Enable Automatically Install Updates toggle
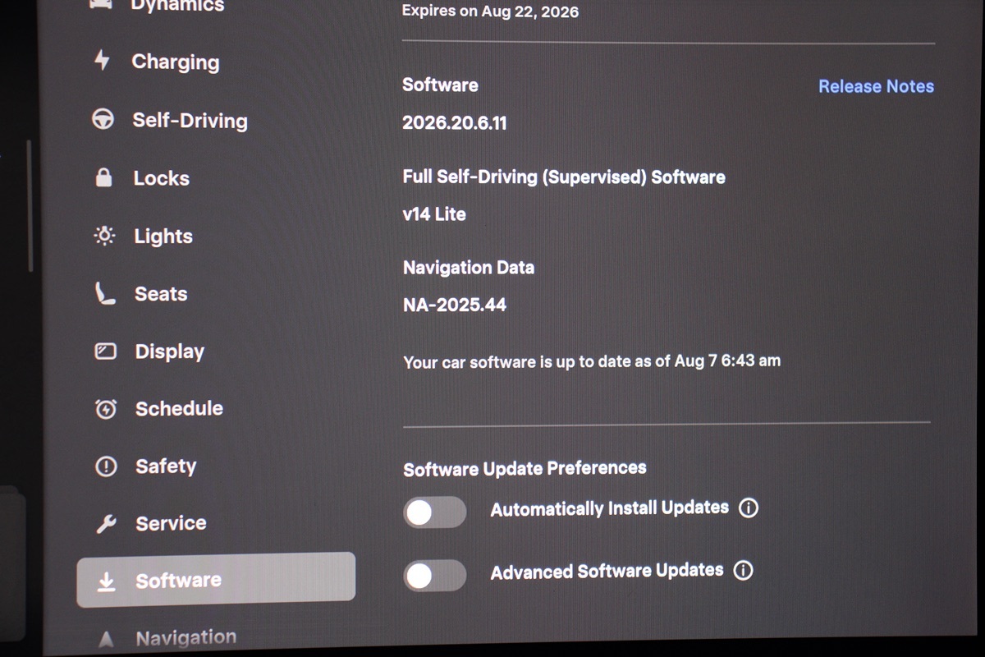Viewport: 985px width, 657px height. pyautogui.click(x=434, y=512)
